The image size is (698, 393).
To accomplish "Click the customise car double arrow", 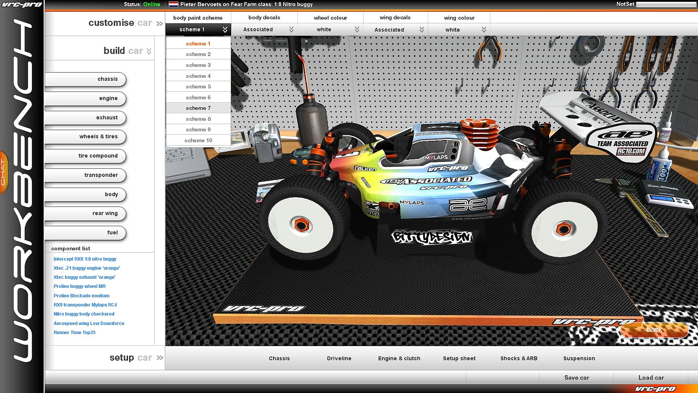I will (159, 24).
